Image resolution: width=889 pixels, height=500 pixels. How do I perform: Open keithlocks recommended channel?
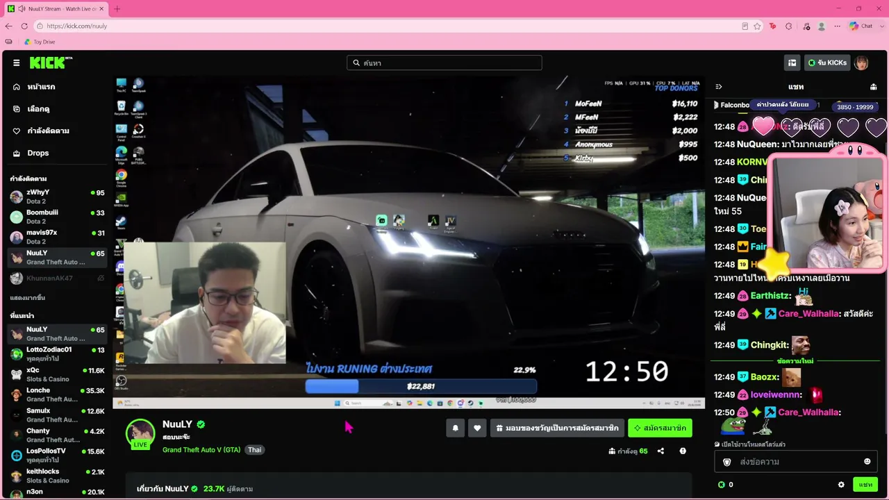pyautogui.click(x=57, y=476)
